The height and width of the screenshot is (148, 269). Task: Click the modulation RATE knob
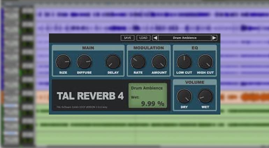pyautogui.click(x=138, y=62)
